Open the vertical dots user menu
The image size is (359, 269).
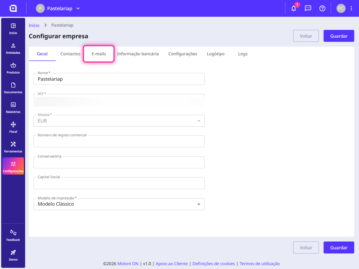point(351,8)
